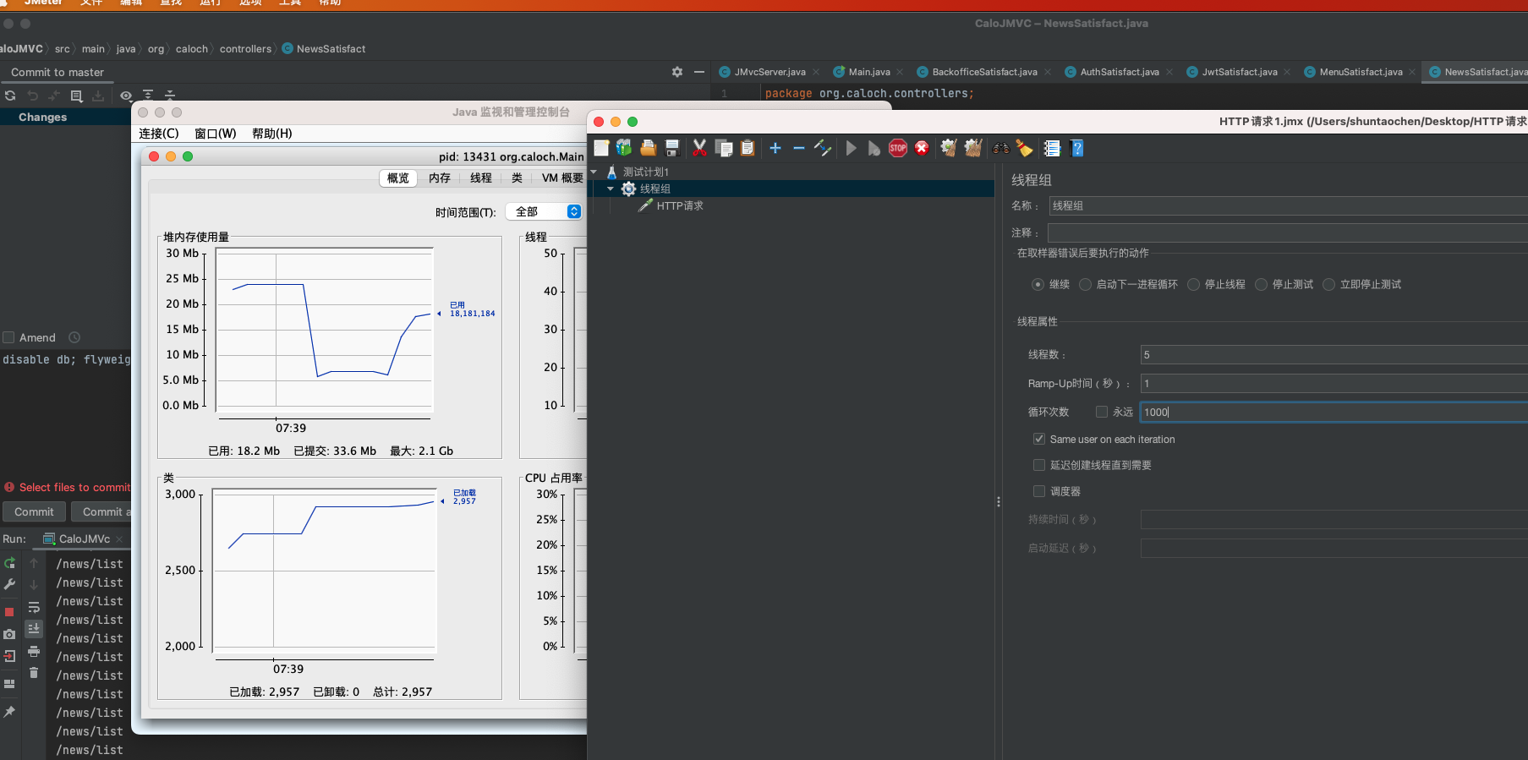Click the camera Dump Threads icon

click(9, 634)
